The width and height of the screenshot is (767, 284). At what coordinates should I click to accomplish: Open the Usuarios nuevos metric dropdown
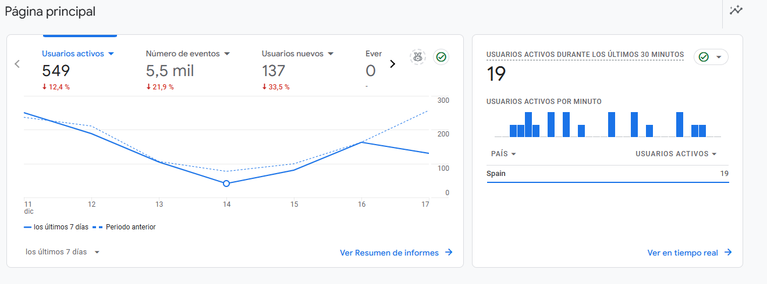331,53
